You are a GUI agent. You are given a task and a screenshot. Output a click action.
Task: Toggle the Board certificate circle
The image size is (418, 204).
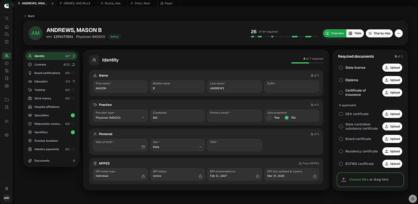pyautogui.click(x=341, y=139)
